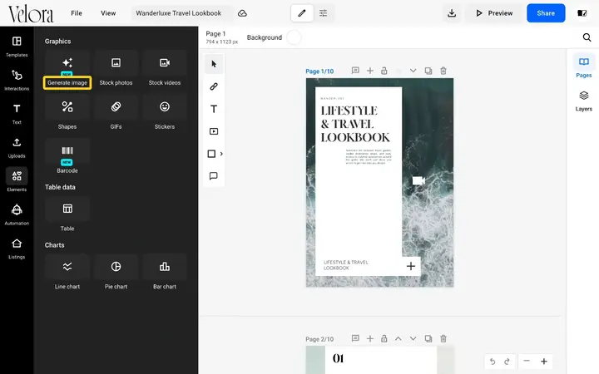Add a page after Page 2/10
Image resolution: width=599 pixels, height=374 pixels.
369,338
